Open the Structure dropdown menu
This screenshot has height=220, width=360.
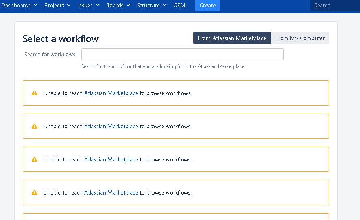point(152,5)
